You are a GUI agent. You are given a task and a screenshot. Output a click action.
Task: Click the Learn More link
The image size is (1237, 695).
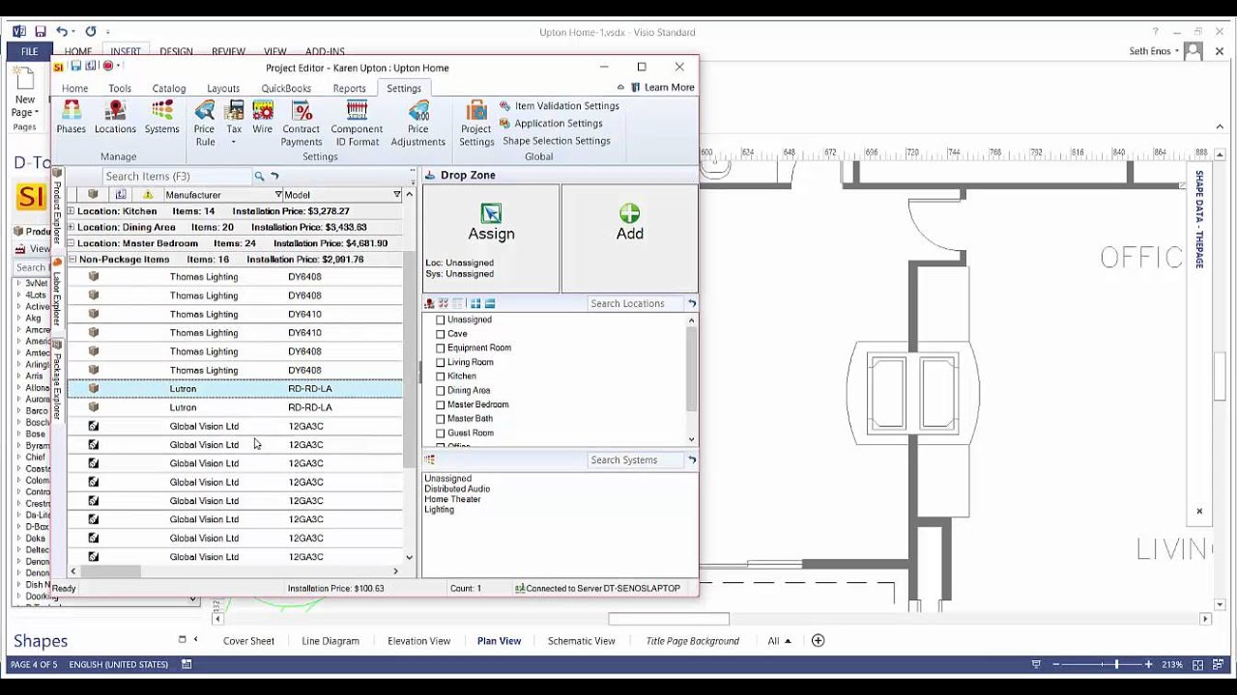click(x=662, y=88)
